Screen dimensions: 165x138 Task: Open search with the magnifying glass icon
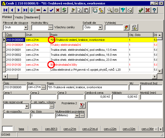pos(110,10)
